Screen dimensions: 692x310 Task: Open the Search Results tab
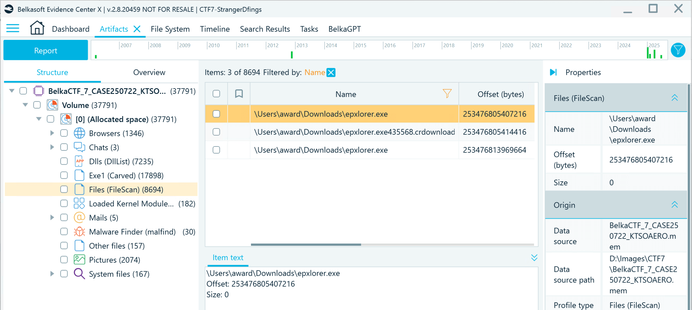pyautogui.click(x=265, y=29)
